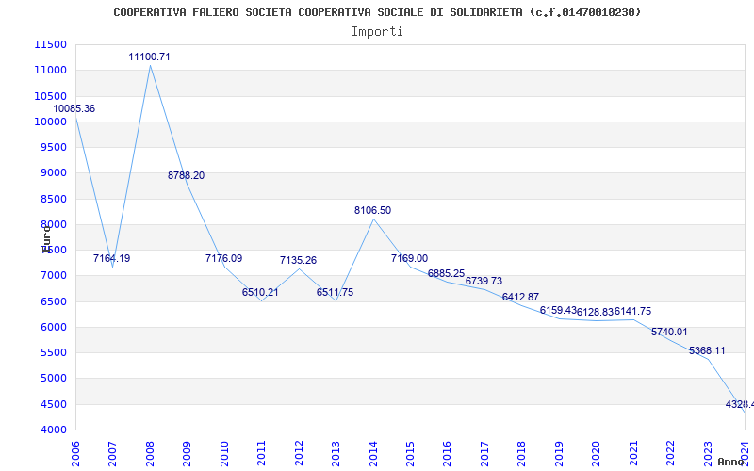
Task: Click the 2017 x-axis year label
Action: click(x=485, y=453)
